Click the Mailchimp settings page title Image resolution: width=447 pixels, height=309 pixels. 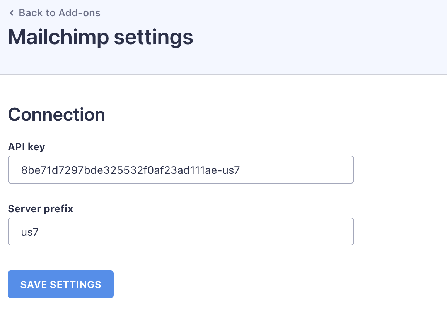click(x=101, y=38)
